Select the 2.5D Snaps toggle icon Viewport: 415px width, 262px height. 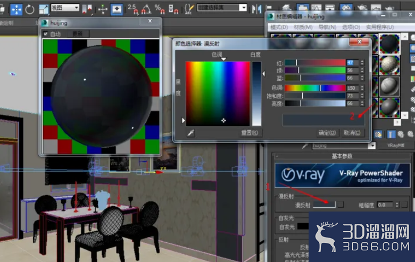[133, 9]
